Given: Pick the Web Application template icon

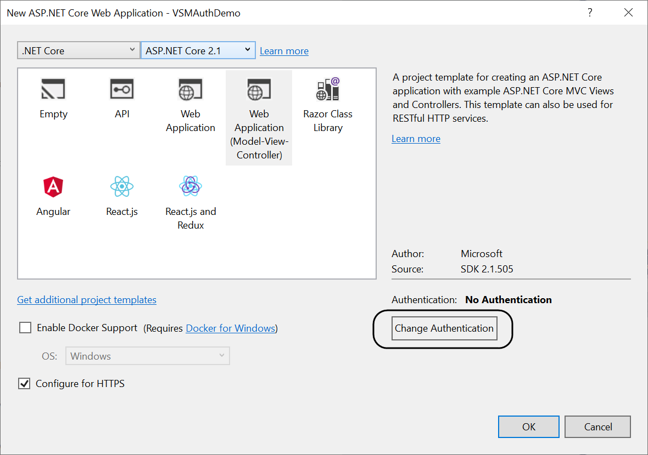Looking at the screenshot, I should pyautogui.click(x=191, y=89).
